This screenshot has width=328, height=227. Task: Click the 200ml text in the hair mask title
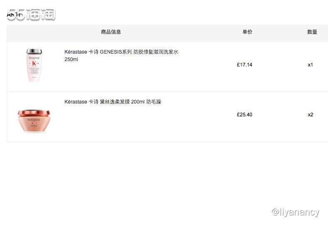[138, 102]
